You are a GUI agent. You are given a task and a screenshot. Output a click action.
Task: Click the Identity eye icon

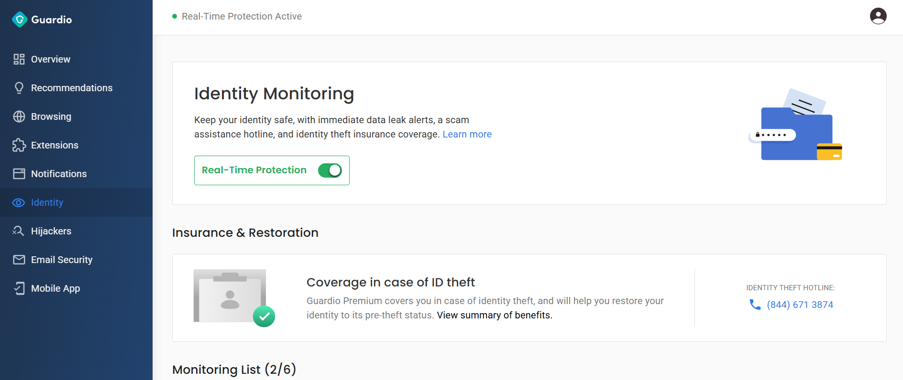coord(19,202)
